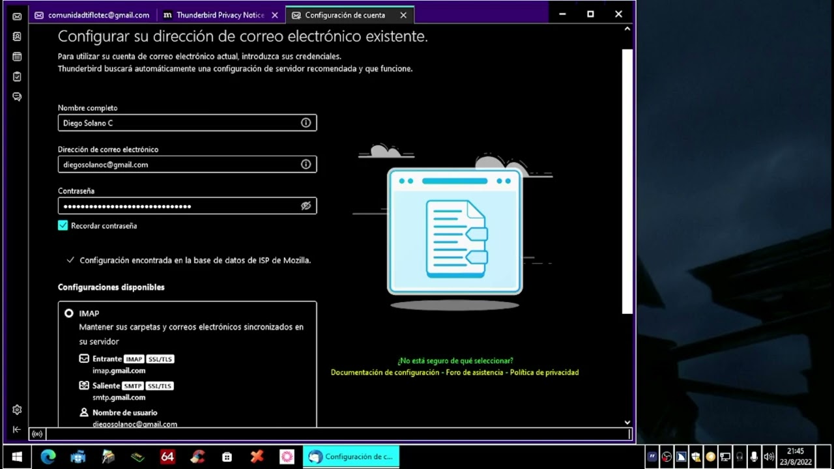Open the Settings gear in the sidebar

point(17,410)
